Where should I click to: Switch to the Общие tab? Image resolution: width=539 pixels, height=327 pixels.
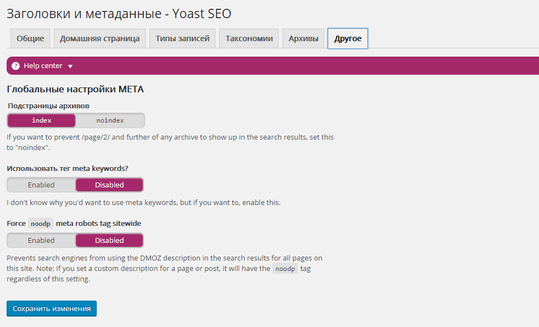(x=30, y=38)
